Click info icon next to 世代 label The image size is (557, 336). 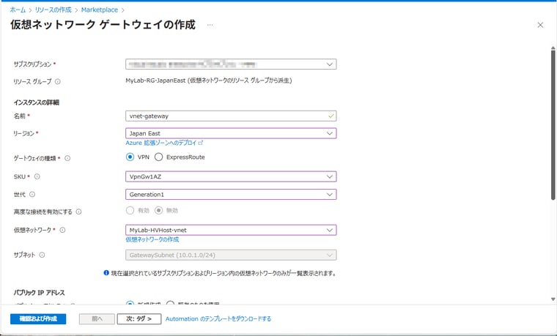[x=32, y=194]
